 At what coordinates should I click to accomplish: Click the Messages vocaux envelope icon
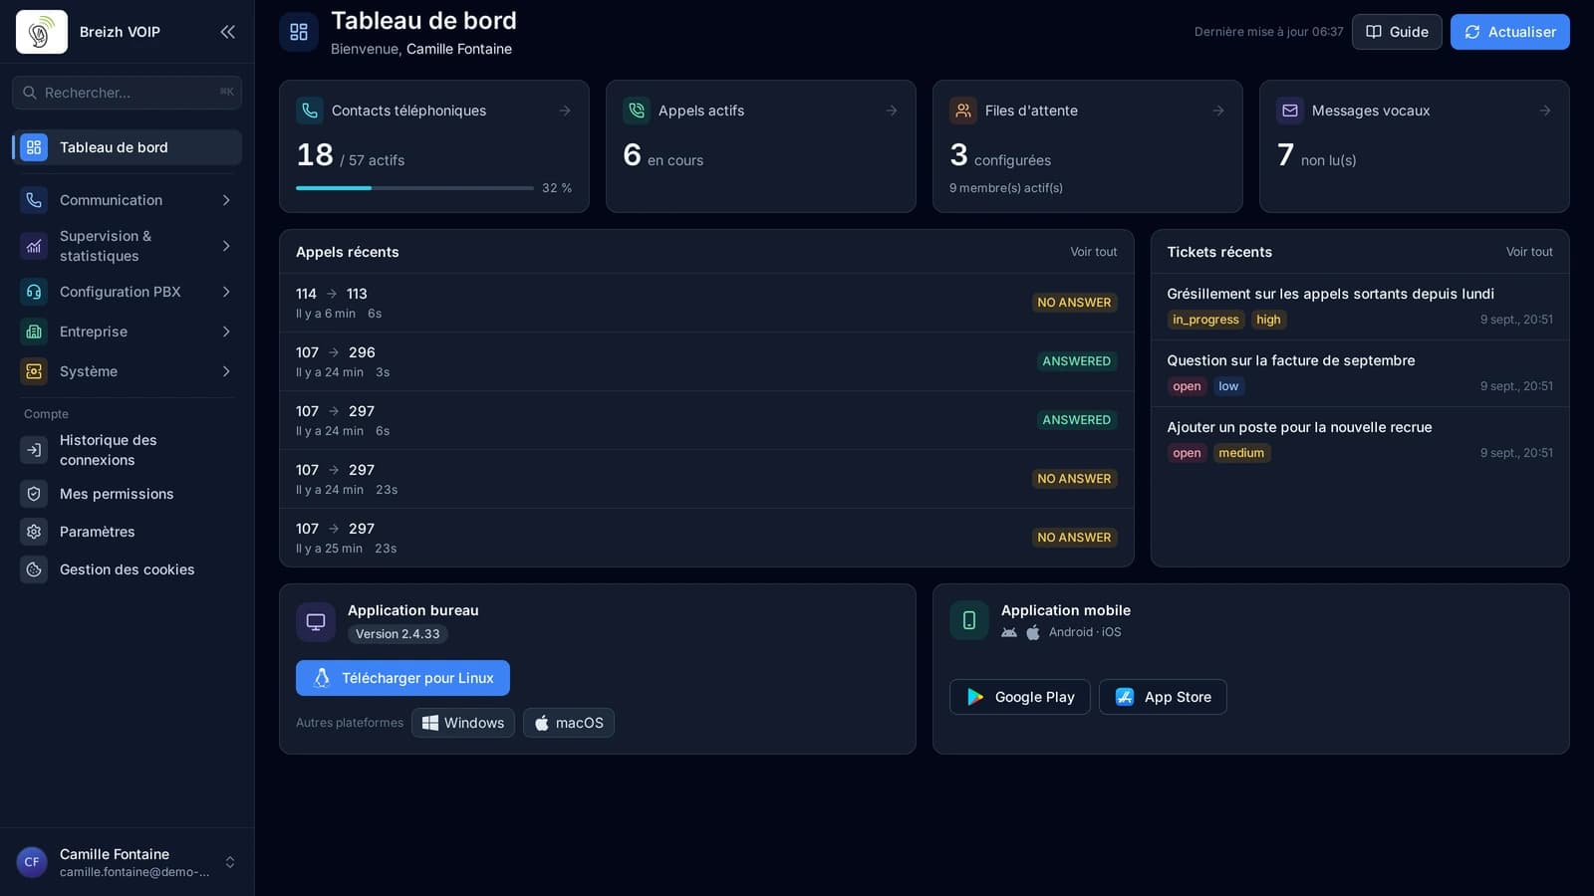point(1290,111)
